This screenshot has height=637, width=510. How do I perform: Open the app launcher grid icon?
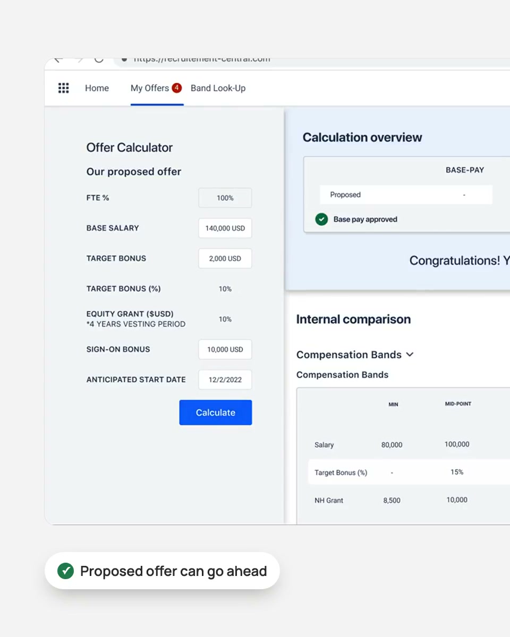click(64, 88)
